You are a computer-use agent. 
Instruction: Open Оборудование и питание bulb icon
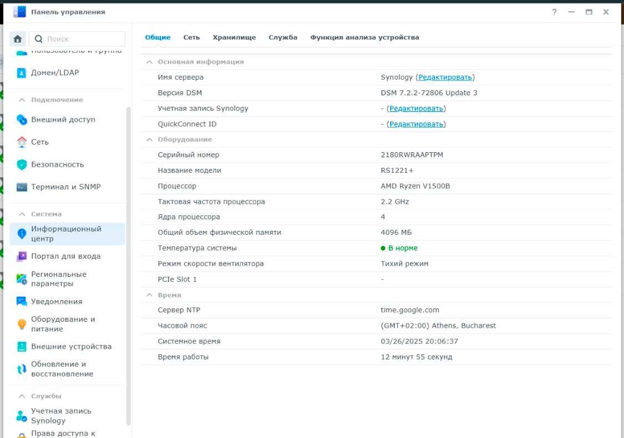22,324
